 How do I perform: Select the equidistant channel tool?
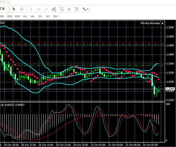(54, 9)
